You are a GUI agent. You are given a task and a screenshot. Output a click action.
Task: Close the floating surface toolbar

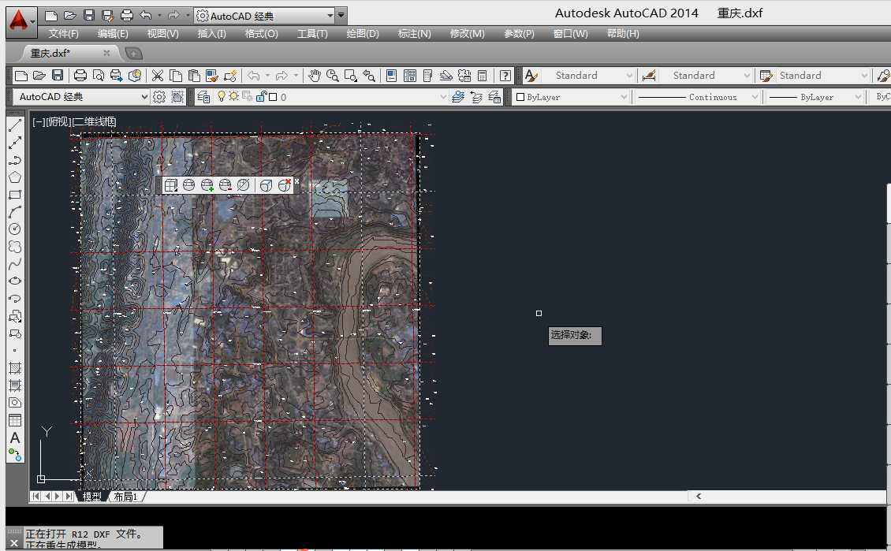[x=296, y=182]
